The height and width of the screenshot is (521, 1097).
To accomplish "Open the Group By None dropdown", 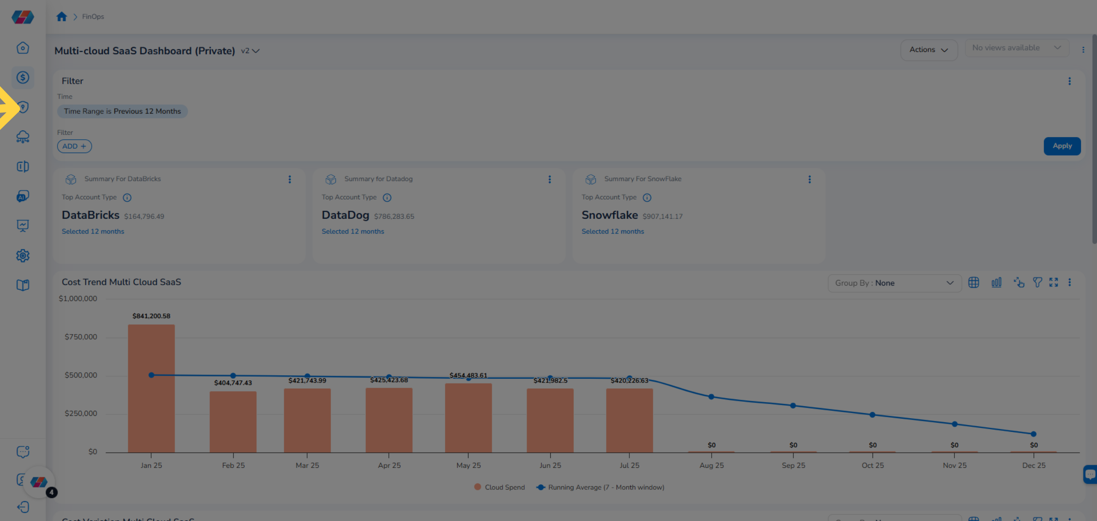I will point(894,282).
